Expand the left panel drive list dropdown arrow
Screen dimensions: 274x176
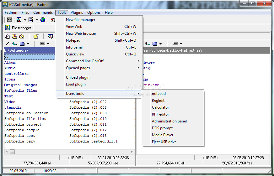tap(48, 44)
